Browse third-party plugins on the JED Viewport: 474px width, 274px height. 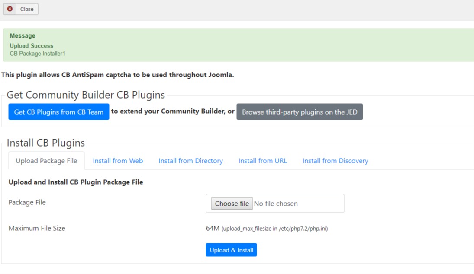(300, 112)
